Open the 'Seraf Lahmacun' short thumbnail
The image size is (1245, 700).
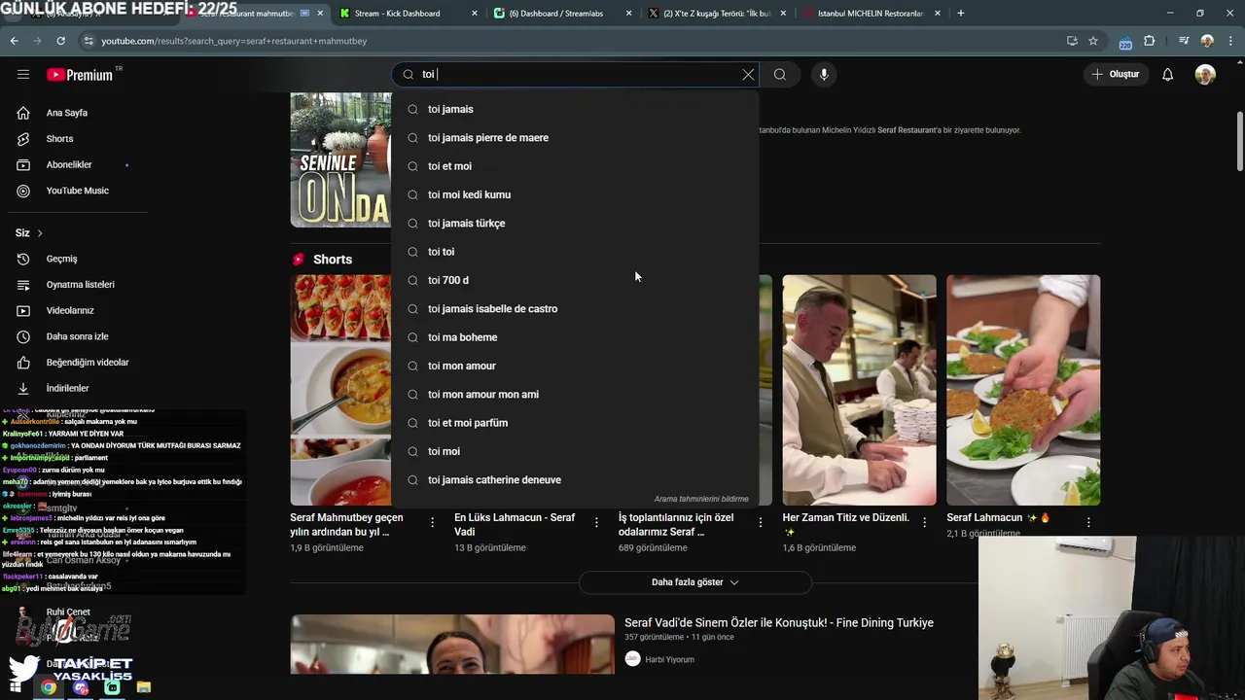coord(1023,390)
